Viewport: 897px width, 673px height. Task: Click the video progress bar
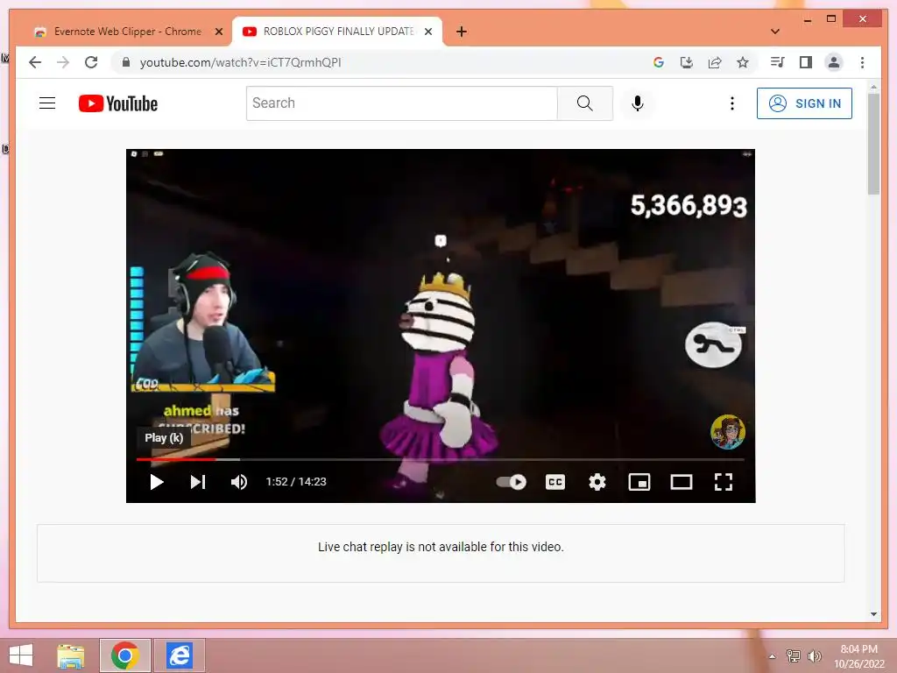441,459
